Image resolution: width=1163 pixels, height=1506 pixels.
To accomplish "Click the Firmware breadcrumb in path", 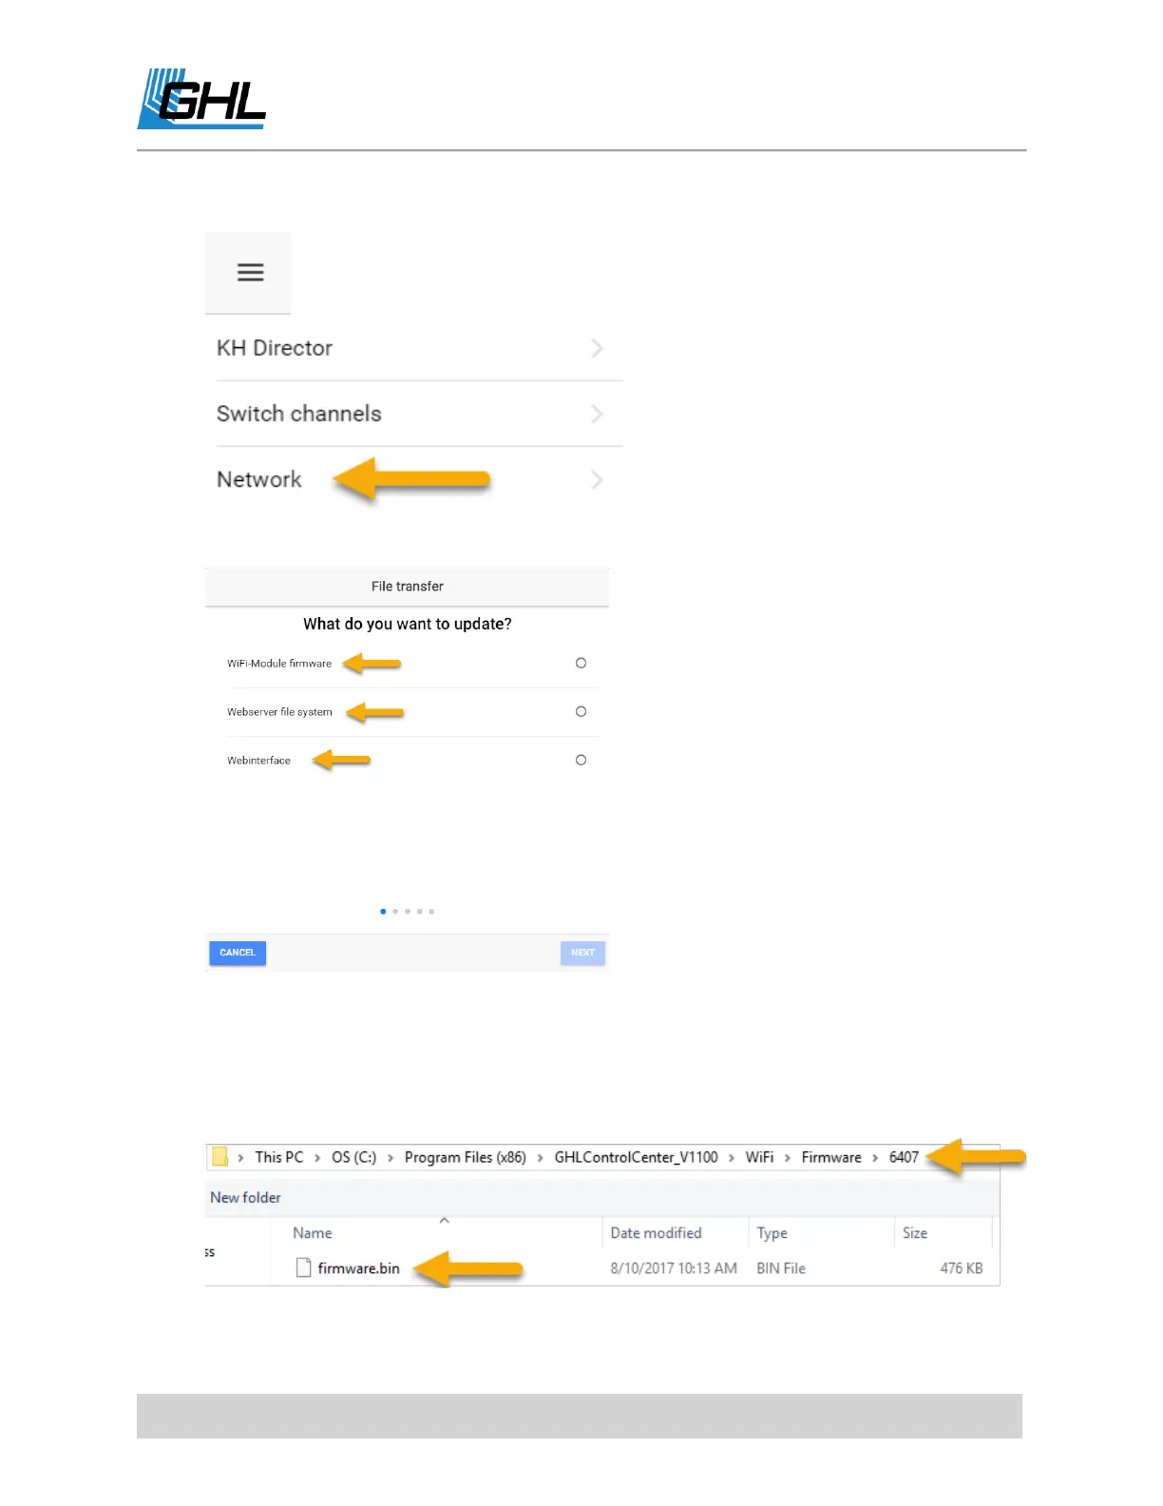I will [x=831, y=1157].
